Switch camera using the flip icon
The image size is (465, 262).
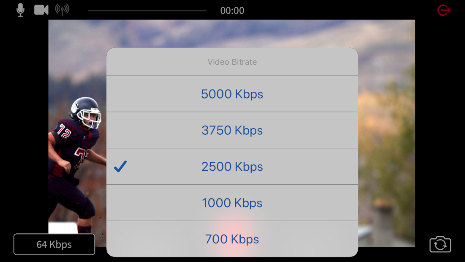tap(440, 244)
